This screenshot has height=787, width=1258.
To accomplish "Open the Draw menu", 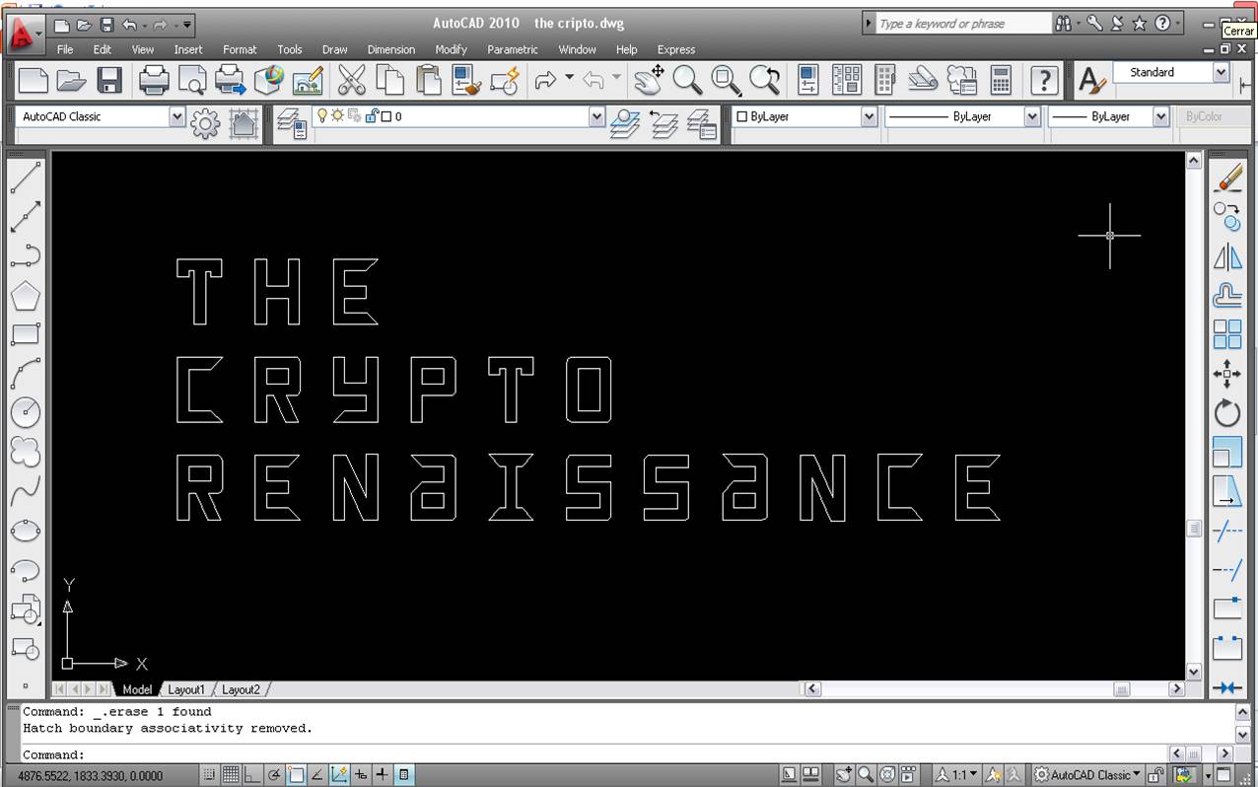I will pyautogui.click(x=335, y=49).
